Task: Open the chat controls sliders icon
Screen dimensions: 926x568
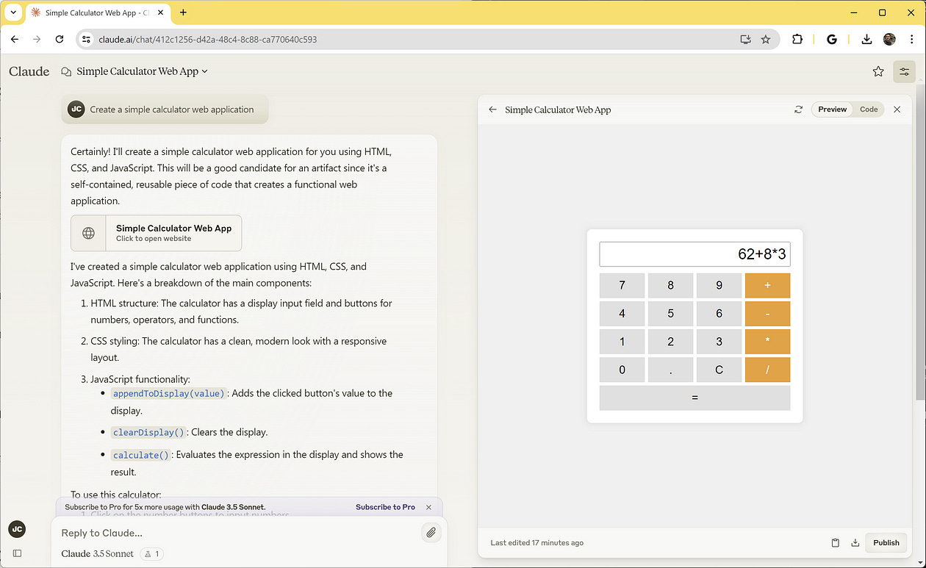Action: click(x=904, y=71)
